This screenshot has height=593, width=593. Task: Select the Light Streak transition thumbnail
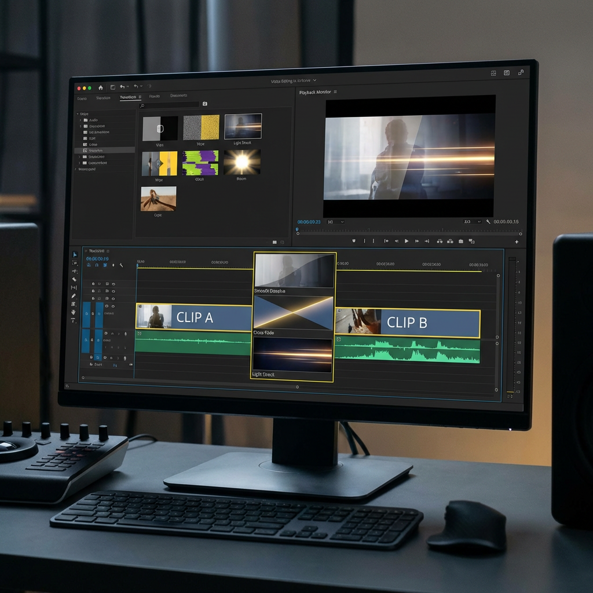[x=242, y=127]
